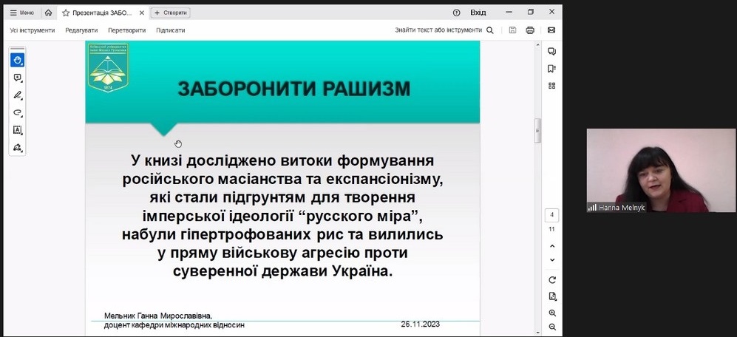Image resolution: width=737 pixels, height=337 pixels.
Task: Open the fill and sign tool
Action: click(x=17, y=147)
